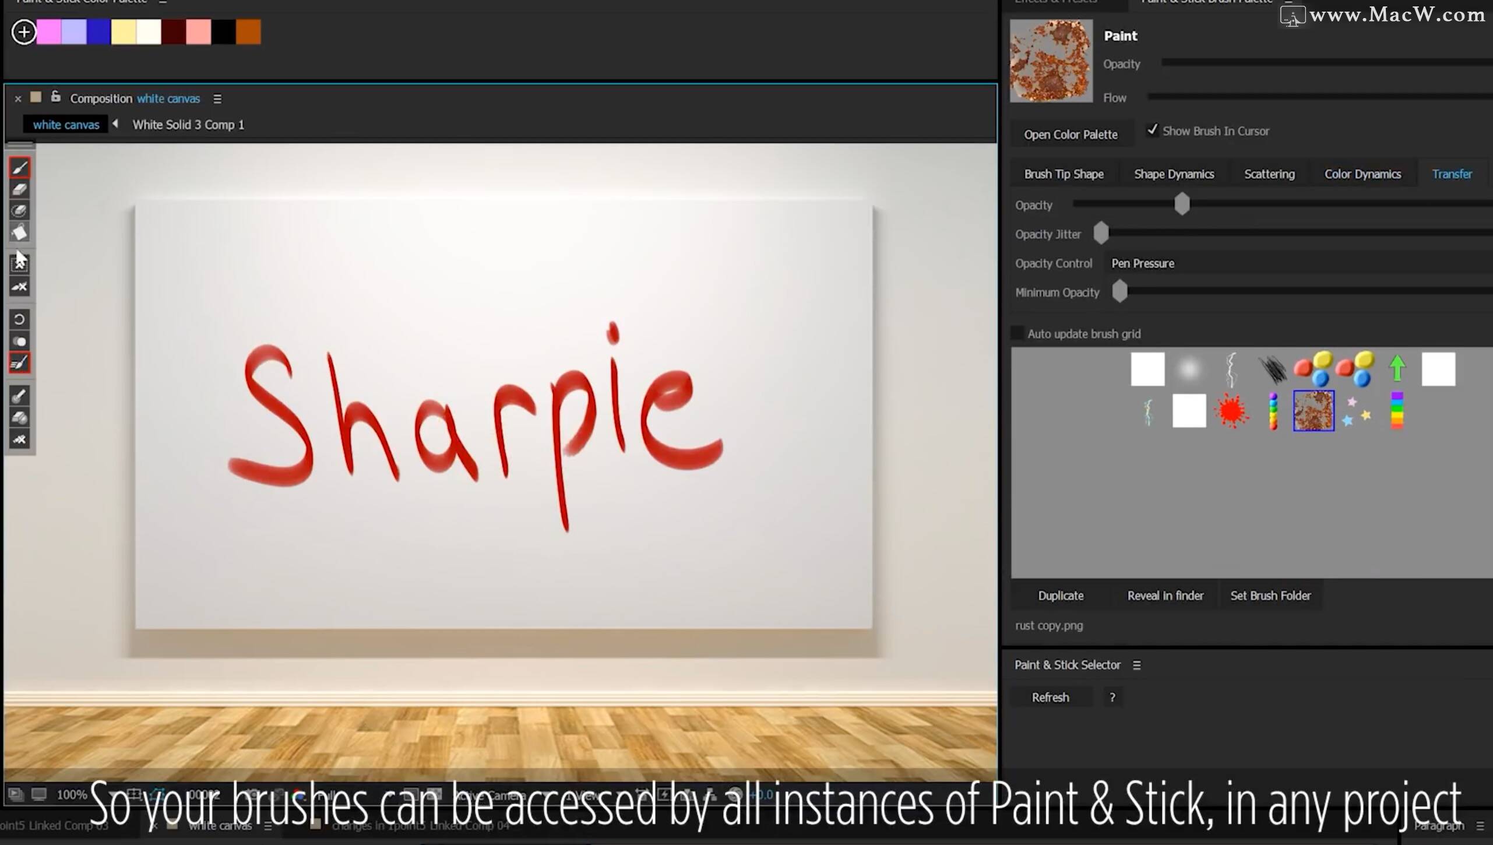Click the Open Color Palette button
The height and width of the screenshot is (845, 1493).
pyautogui.click(x=1071, y=133)
